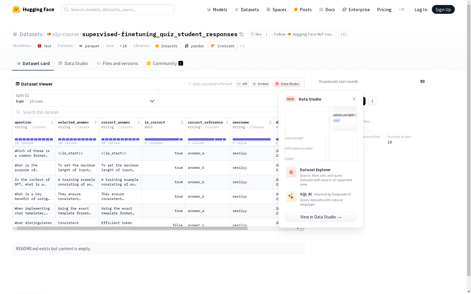The height and width of the screenshot is (294, 471).
Task: Click the Data Studio button in viewer header
Action: pos(287,84)
